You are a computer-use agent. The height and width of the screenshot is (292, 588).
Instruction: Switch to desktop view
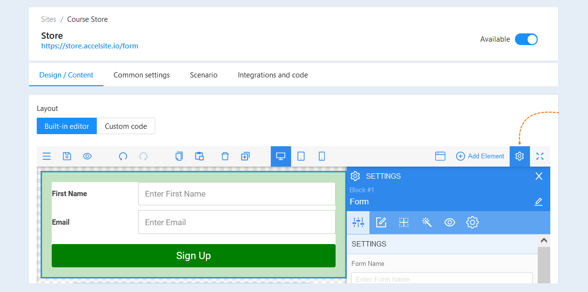click(281, 156)
